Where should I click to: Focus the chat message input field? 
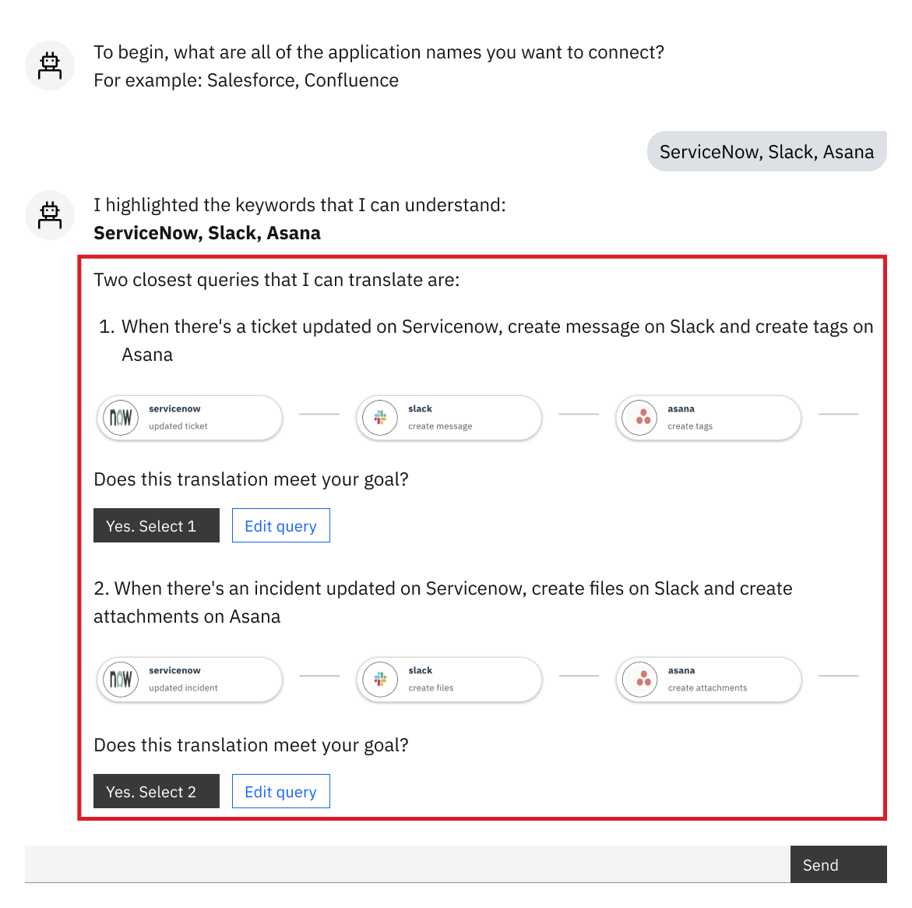coord(407,864)
